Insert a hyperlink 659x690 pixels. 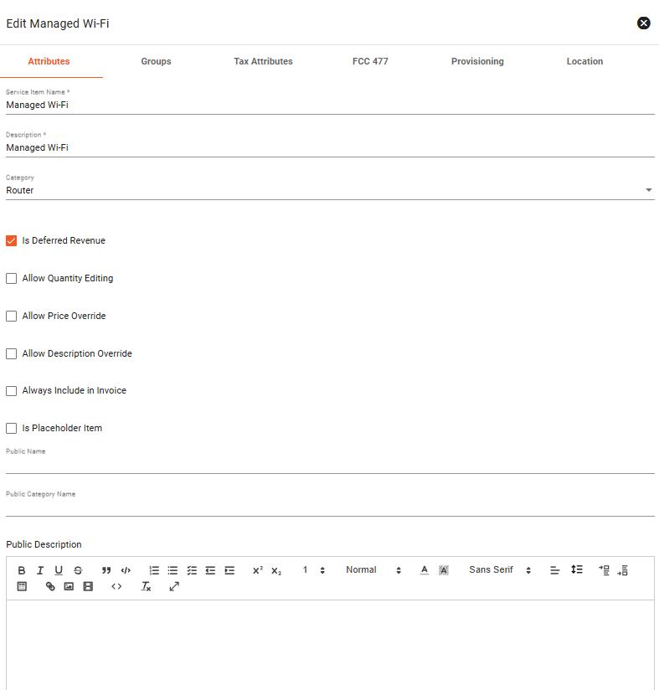click(50, 586)
